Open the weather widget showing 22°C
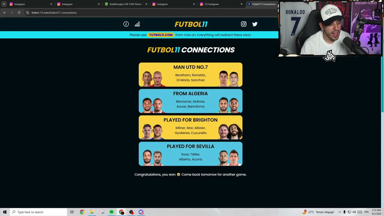This screenshot has height=216, width=384. (319, 212)
